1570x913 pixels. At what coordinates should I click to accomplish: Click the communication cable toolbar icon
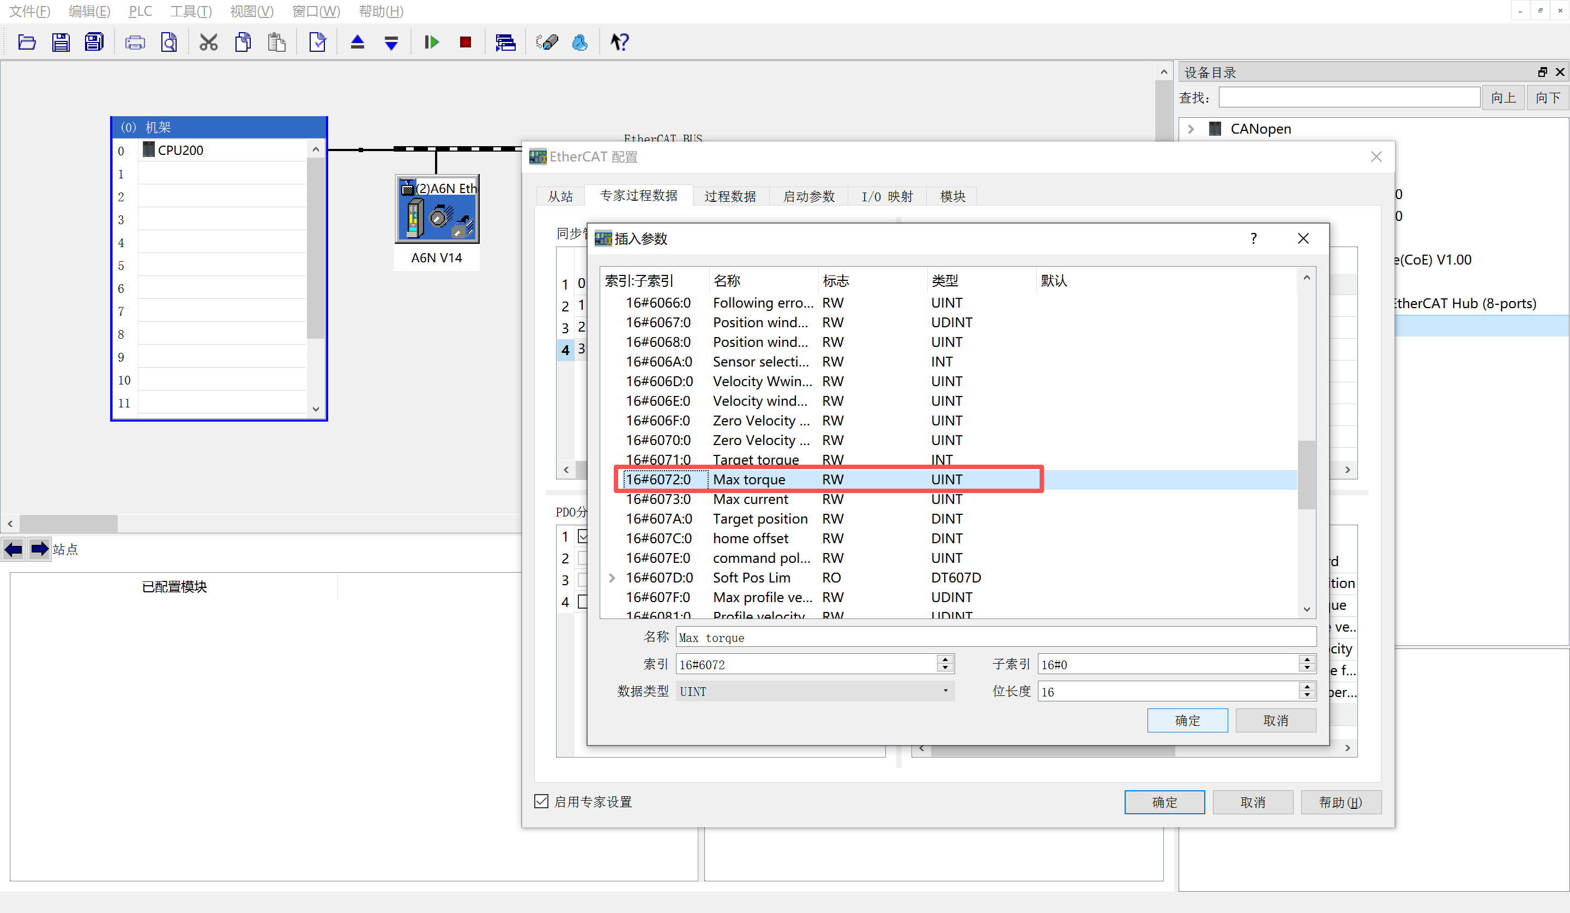pyautogui.click(x=546, y=43)
